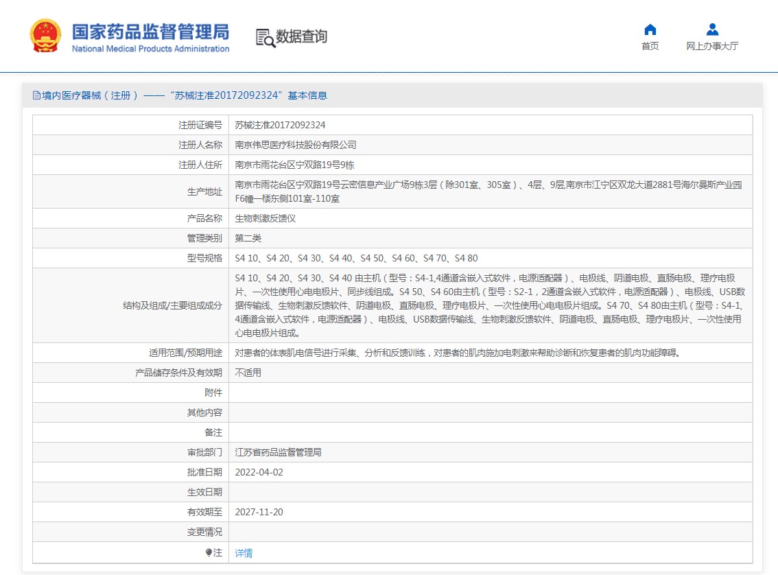The height and width of the screenshot is (575, 778).
Task: Click the 型号规格 label
Action: tap(204, 258)
